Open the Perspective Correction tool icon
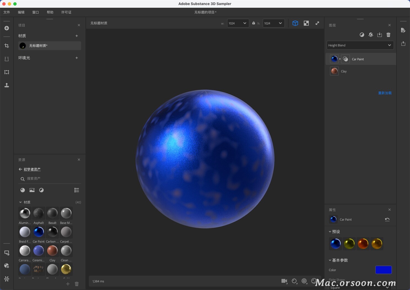This screenshot has height=290, width=410. point(6,59)
